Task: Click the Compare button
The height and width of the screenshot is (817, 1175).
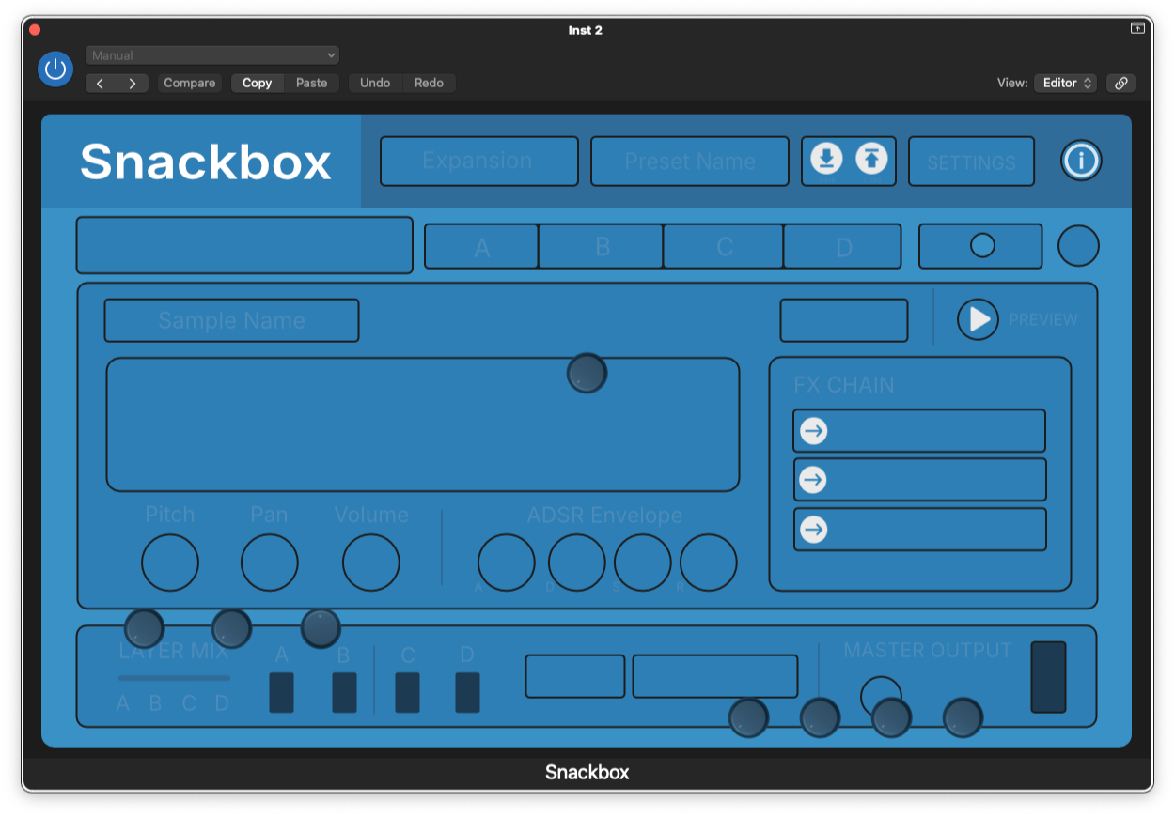Action: 190,83
